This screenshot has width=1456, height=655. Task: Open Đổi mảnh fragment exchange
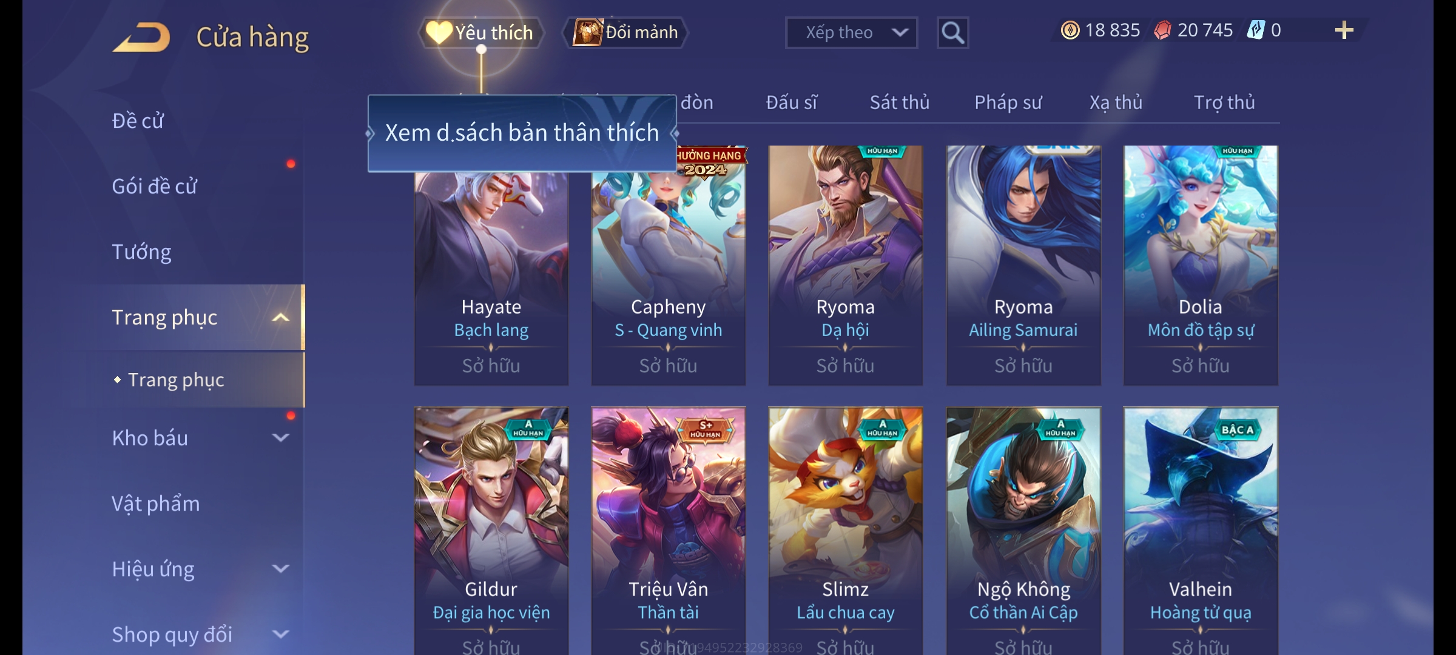[625, 32]
